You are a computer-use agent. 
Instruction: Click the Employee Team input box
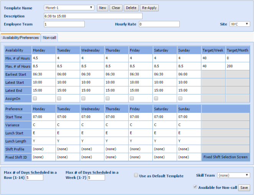pyautogui.click(x=64, y=24)
